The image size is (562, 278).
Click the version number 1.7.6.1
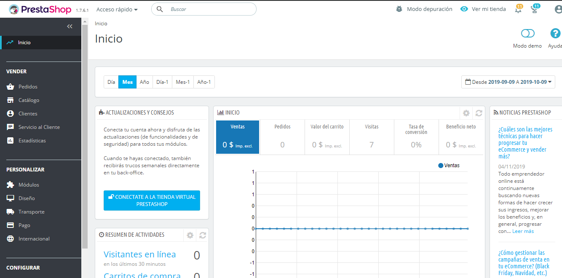(x=82, y=11)
